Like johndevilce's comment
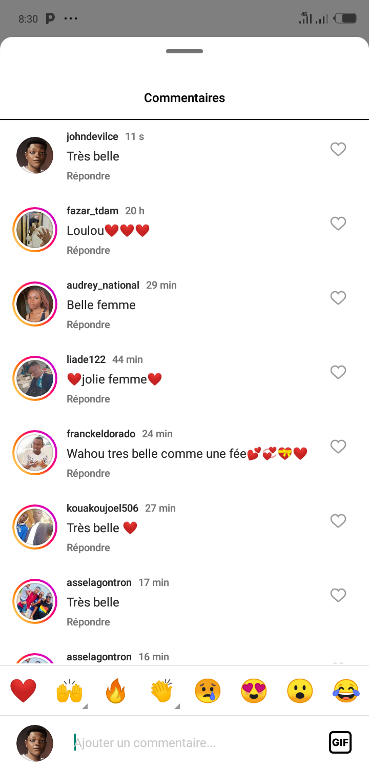 (x=338, y=149)
